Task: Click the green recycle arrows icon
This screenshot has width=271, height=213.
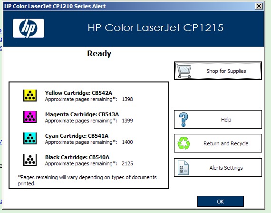Action: click(184, 143)
